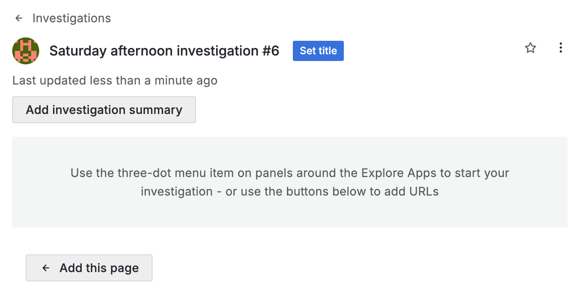
Task: Navigate back using the Investigations label
Action: (72, 19)
